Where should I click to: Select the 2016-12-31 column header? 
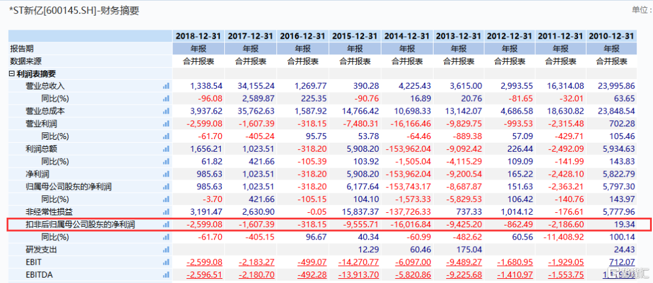click(x=303, y=36)
